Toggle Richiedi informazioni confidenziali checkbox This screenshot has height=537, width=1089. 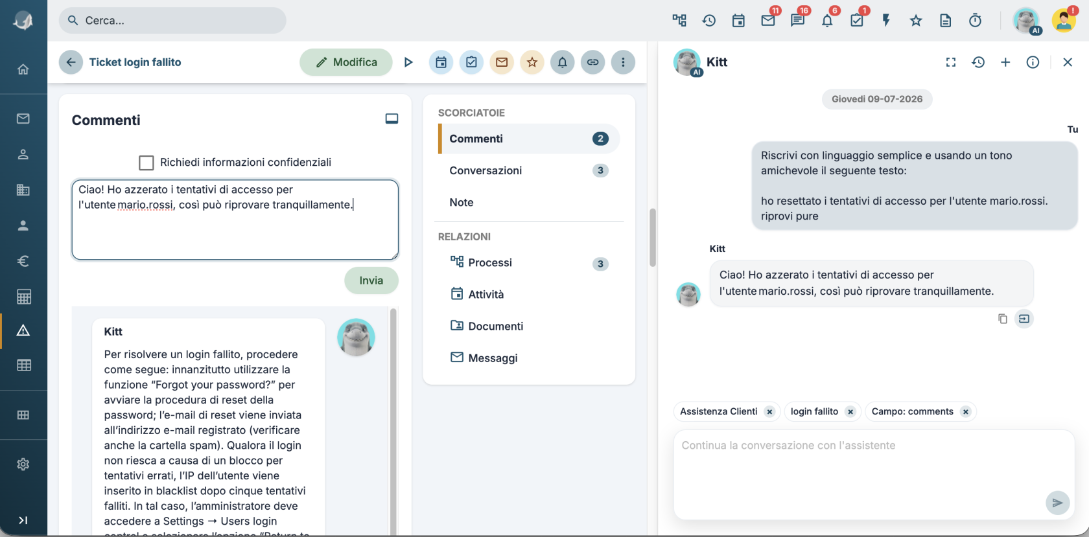pyautogui.click(x=146, y=163)
